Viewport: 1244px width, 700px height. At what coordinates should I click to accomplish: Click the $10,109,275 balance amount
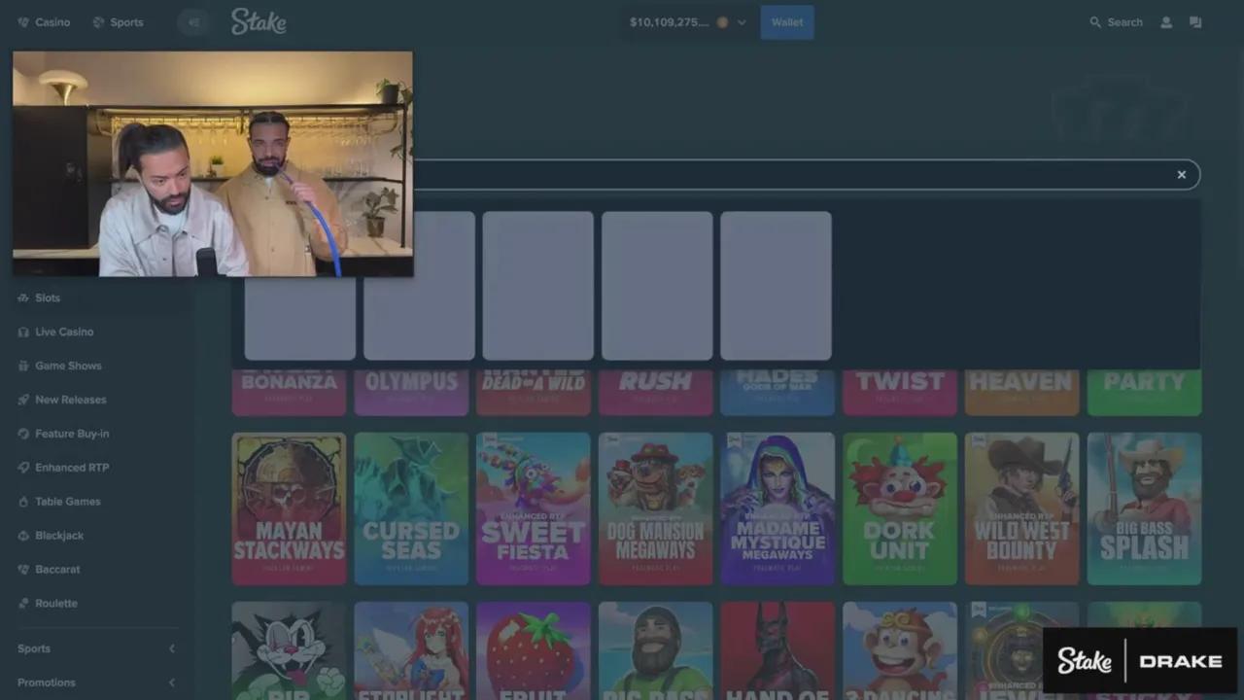coord(670,22)
